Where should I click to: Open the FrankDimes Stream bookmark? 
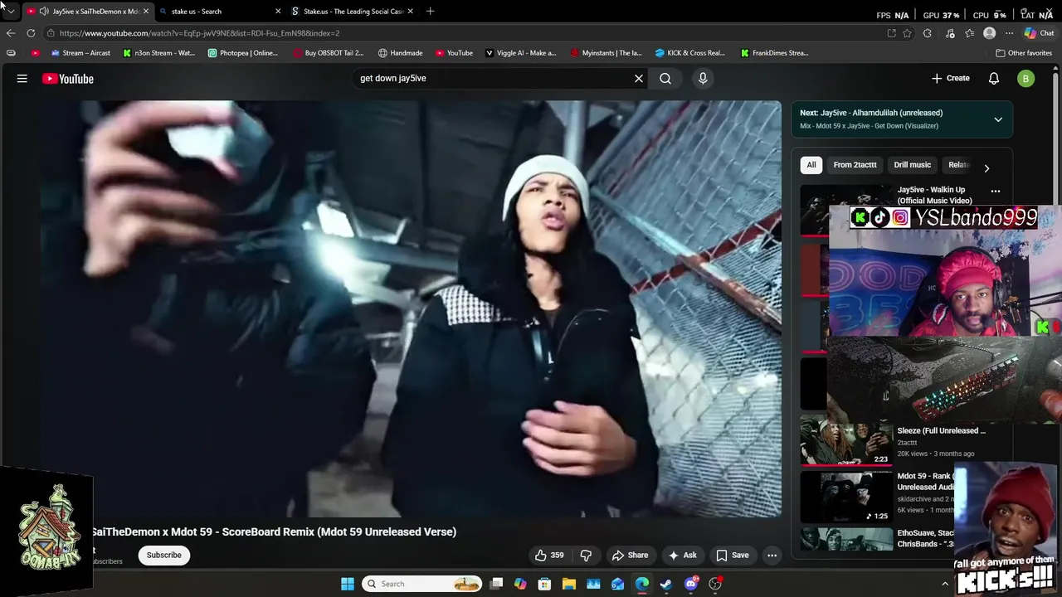point(775,53)
